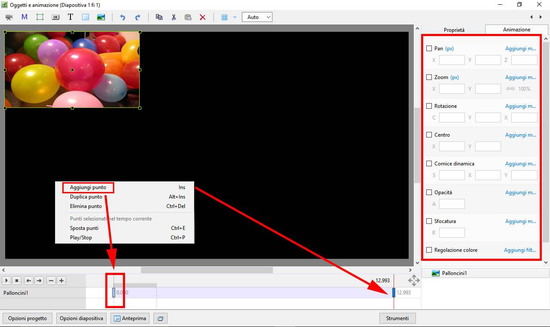The image size is (550, 327).
Task: Open the Auto zoom dropdown
Action: pos(257,17)
